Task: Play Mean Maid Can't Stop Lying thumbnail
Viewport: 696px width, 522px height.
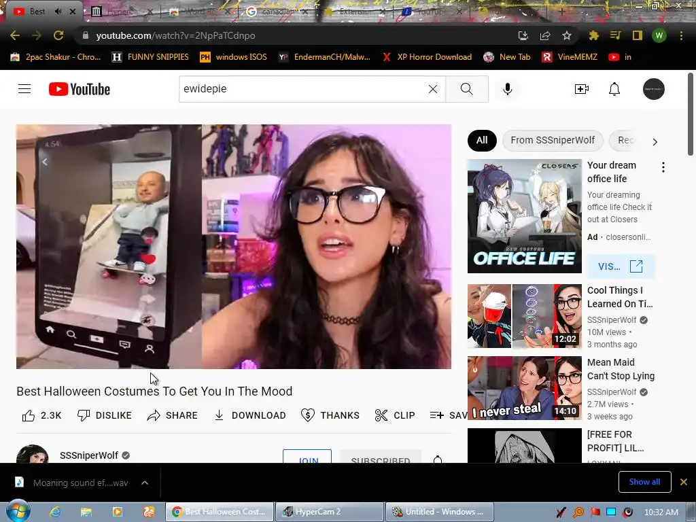Action: point(524,388)
